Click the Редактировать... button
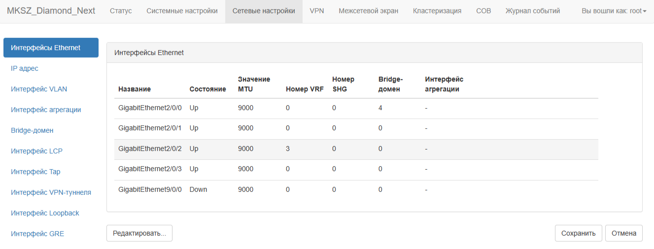Viewport: 654px width, 249px height. pos(139,233)
